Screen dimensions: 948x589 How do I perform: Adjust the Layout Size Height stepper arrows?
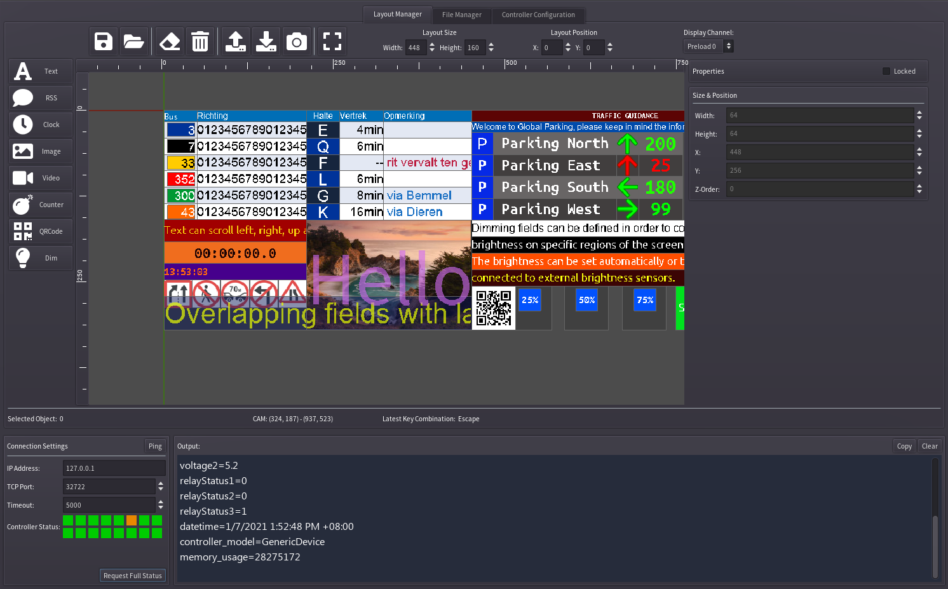(491, 48)
